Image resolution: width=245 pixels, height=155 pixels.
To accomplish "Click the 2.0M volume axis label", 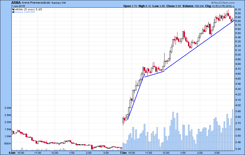I will pos(8,122).
